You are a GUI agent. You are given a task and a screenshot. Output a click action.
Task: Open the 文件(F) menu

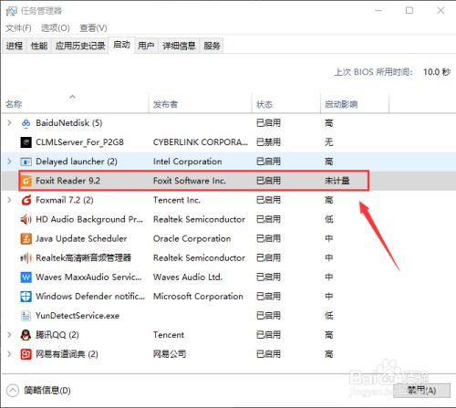point(18,28)
